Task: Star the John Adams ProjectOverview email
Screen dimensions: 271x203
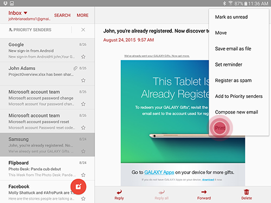Action: point(83,80)
